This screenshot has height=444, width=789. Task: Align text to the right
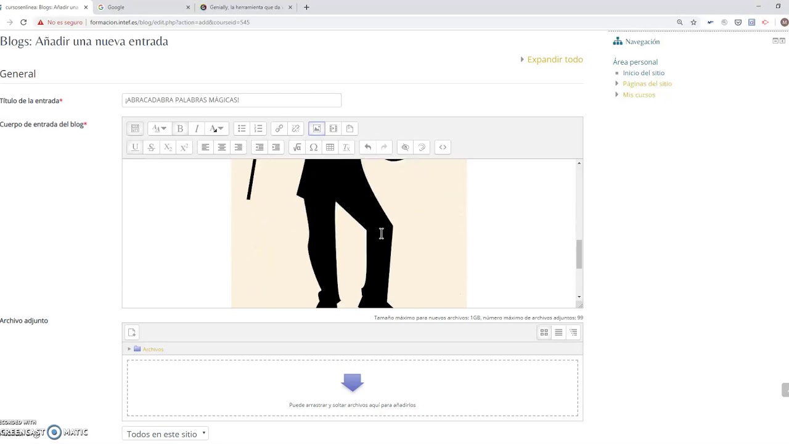[x=239, y=147]
